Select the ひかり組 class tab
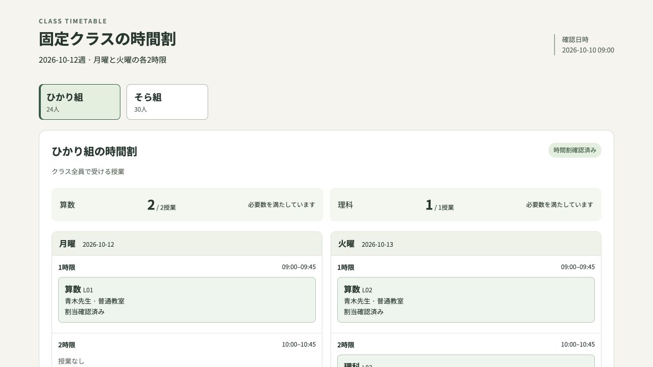 pyautogui.click(x=80, y=102)
